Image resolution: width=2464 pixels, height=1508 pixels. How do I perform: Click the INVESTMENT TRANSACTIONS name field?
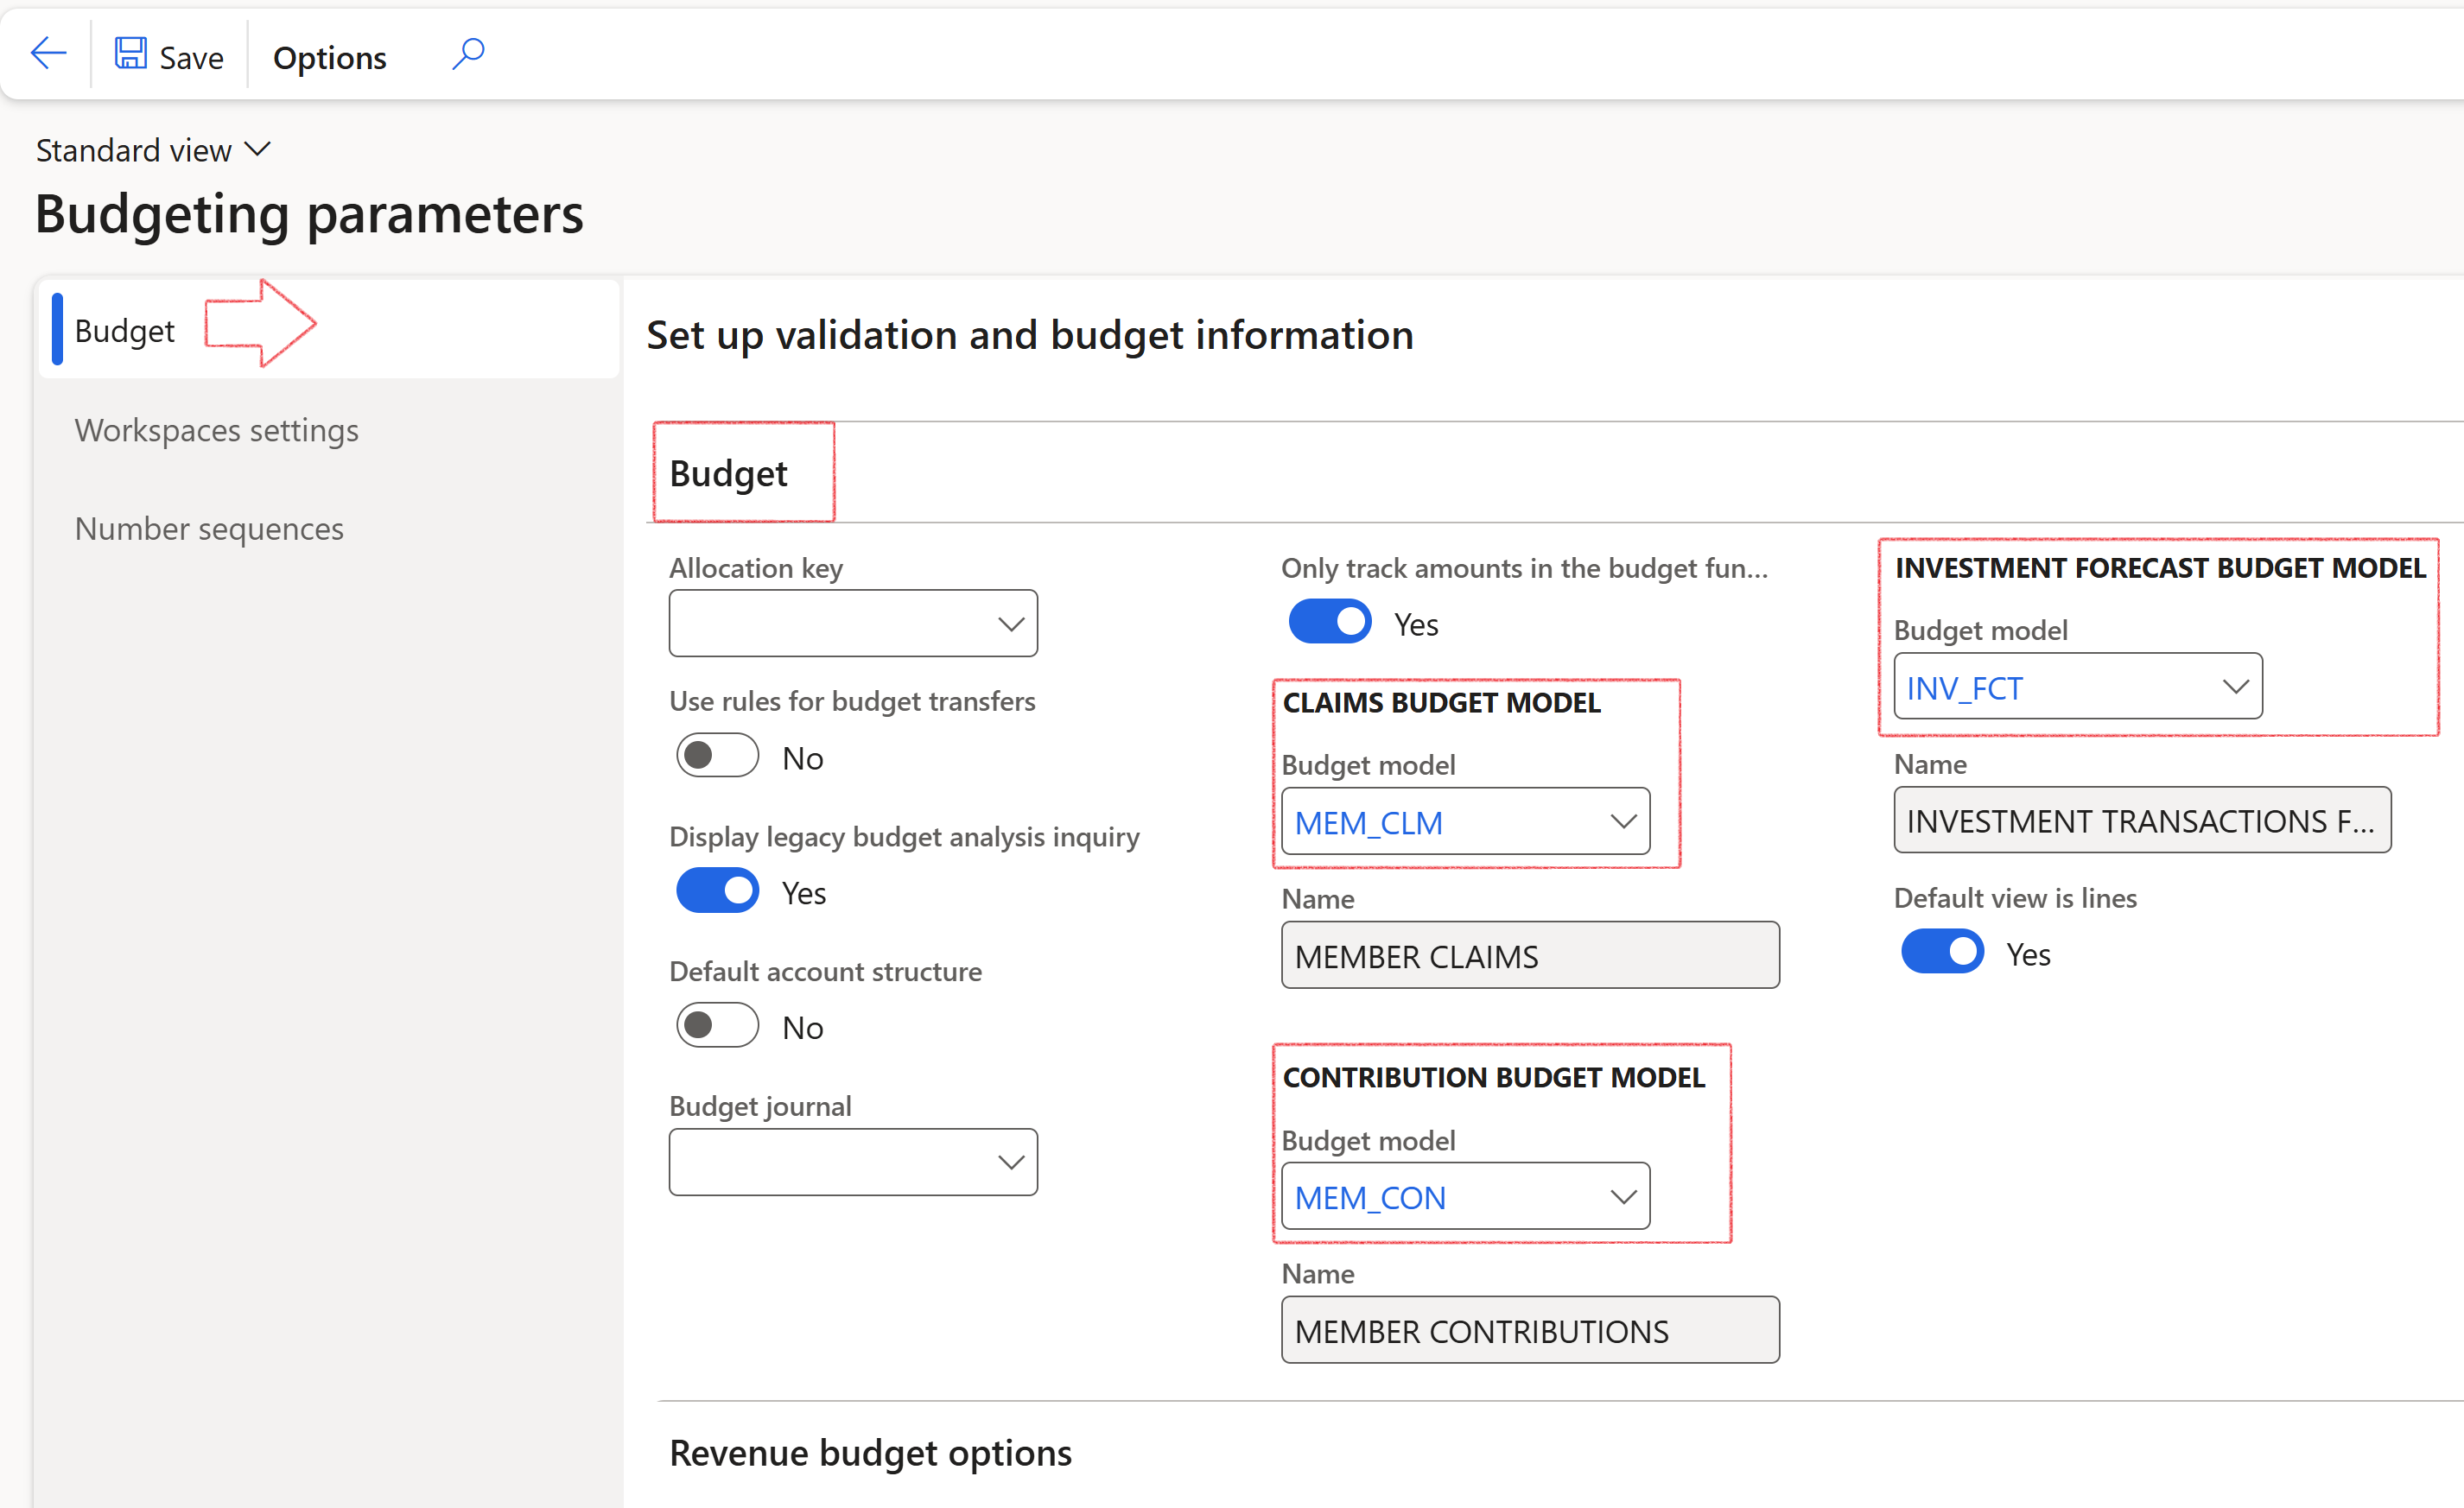pos(2142,820)
